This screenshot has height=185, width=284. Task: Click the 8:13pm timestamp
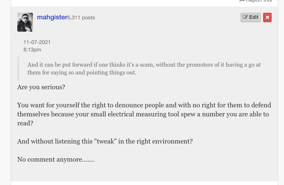click(32, 50)
